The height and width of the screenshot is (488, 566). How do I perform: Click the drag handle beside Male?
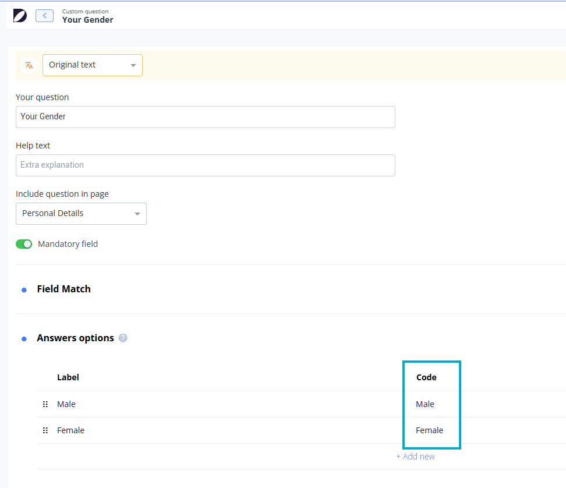45,404
